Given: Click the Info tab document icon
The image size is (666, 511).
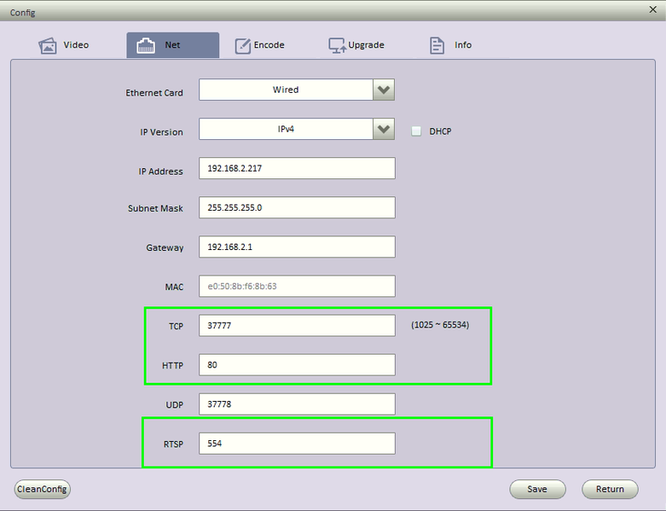Looking at the screenshot, I should (x=437, y=45).
